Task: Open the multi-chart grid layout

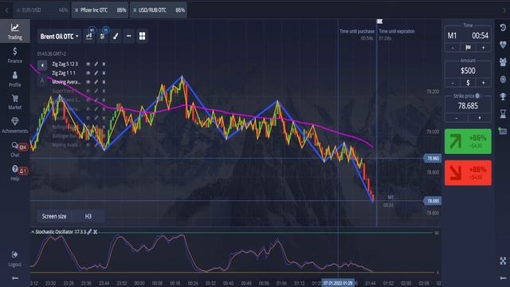Action: point(142,36)
